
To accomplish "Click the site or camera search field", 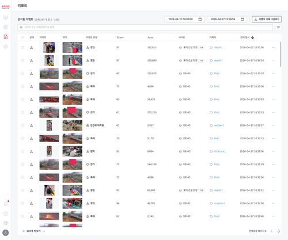I will 145,27.
